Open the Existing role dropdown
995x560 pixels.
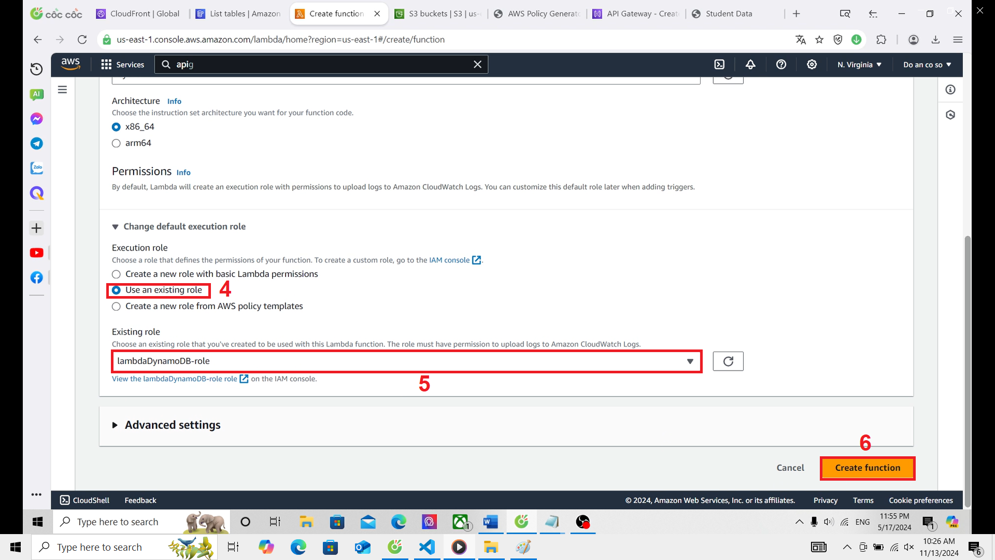pyautogui.click(x=690, y=361)
